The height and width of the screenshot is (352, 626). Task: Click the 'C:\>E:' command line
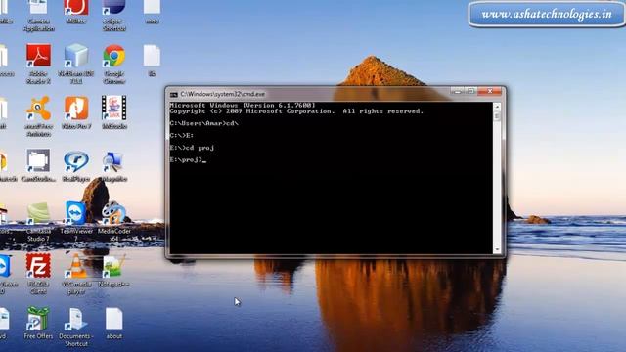point(182,136)
